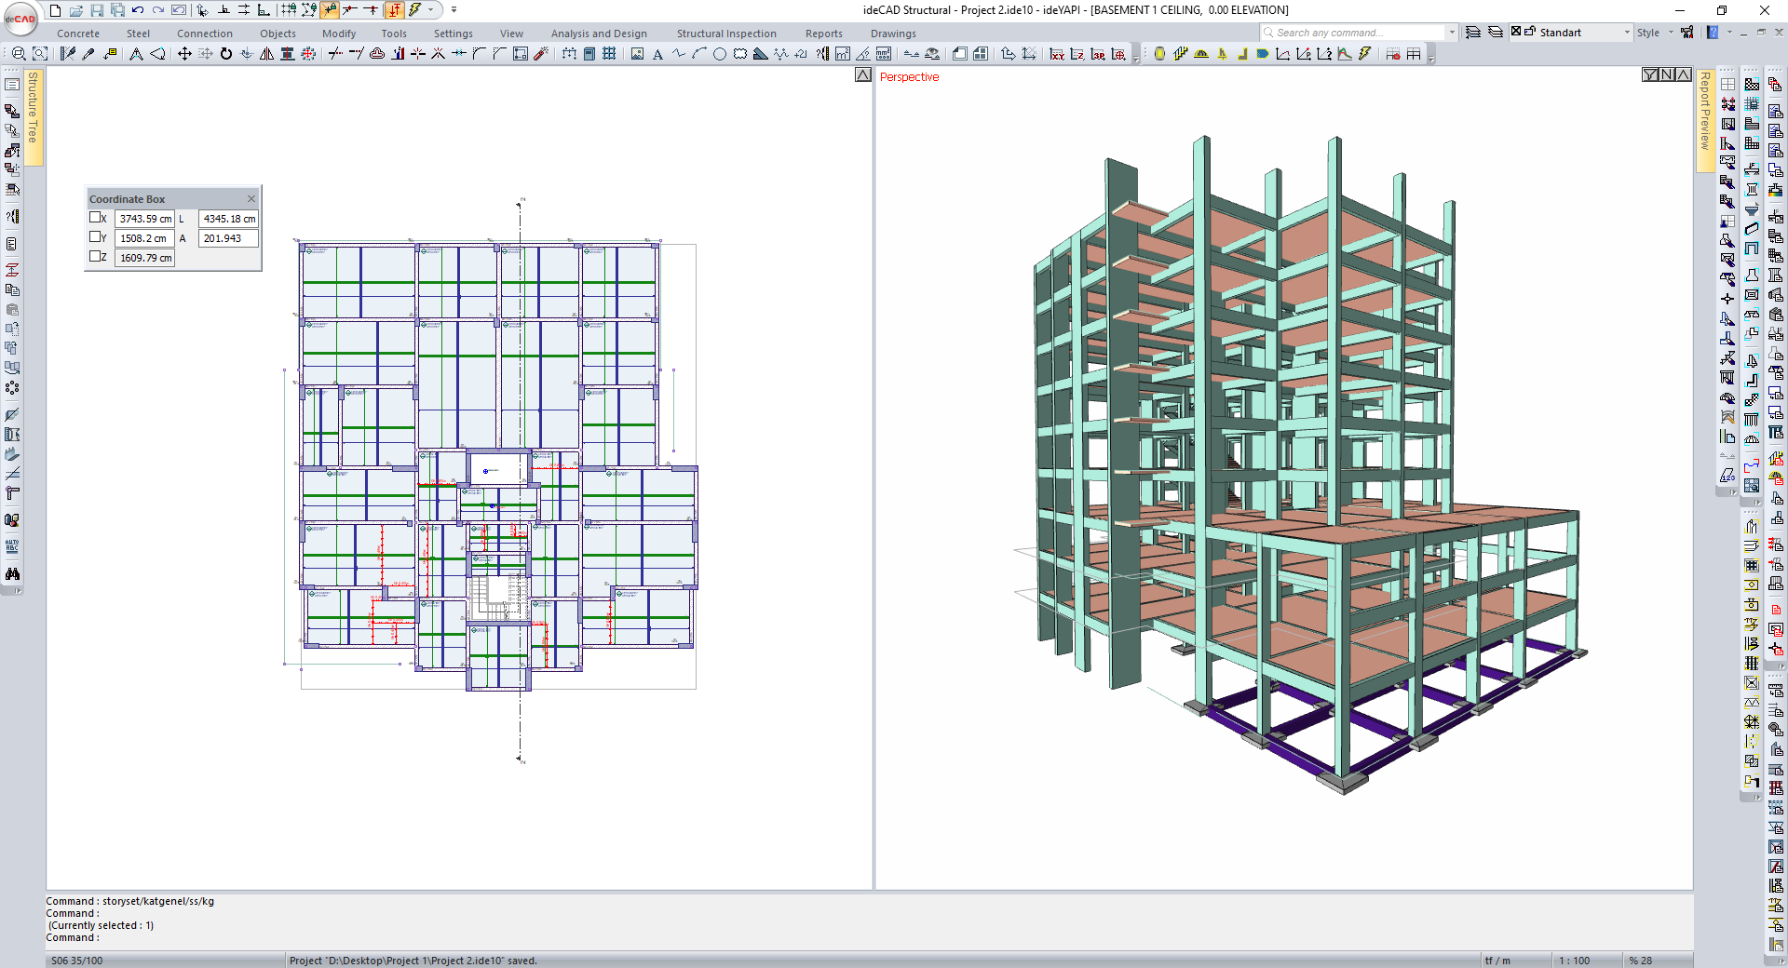Click the Circle drawing tool
This screenshot has height=968, width=1788.
pyautogui.click(x=720, y=54)
